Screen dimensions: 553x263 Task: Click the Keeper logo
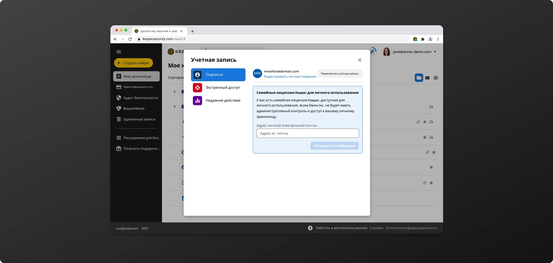pos(176,52)
